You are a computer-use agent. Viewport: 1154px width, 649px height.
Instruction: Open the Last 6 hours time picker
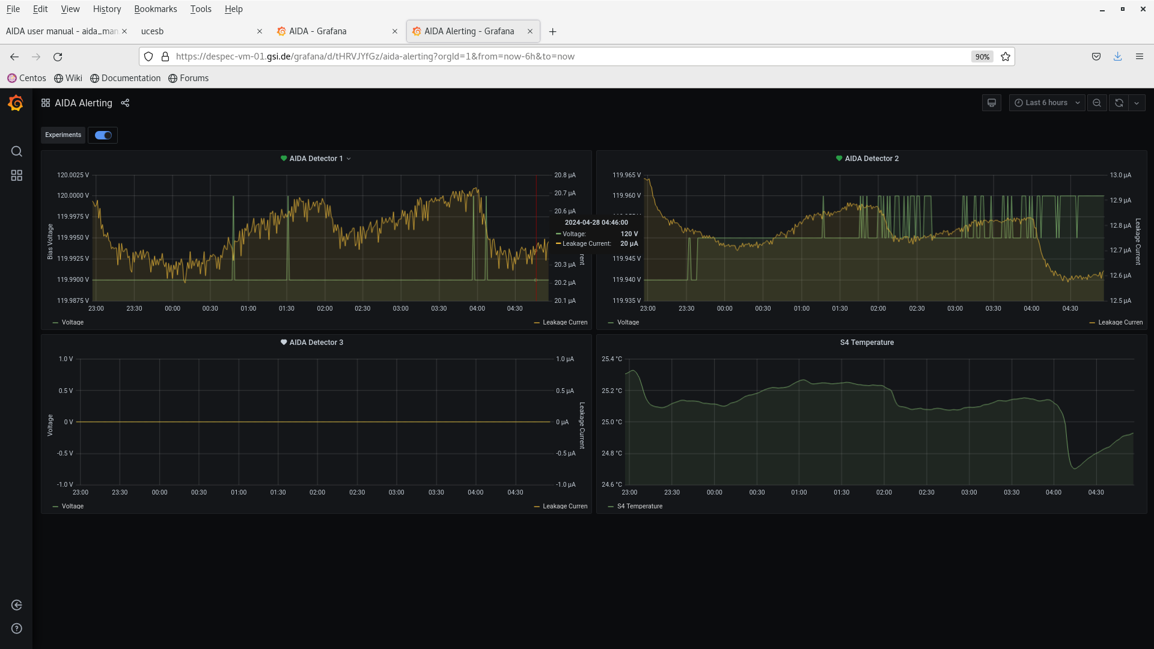pyautogui.click(x=1046, y=103)
